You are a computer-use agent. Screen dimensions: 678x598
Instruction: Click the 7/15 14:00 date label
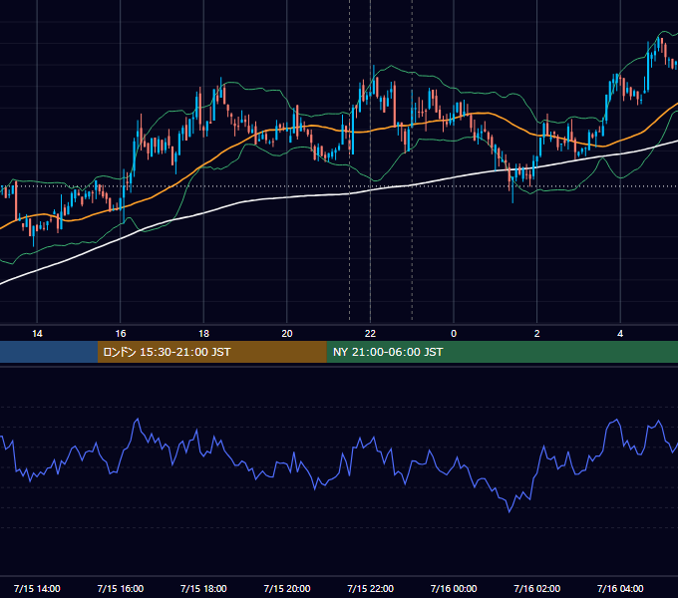(37, 588)
